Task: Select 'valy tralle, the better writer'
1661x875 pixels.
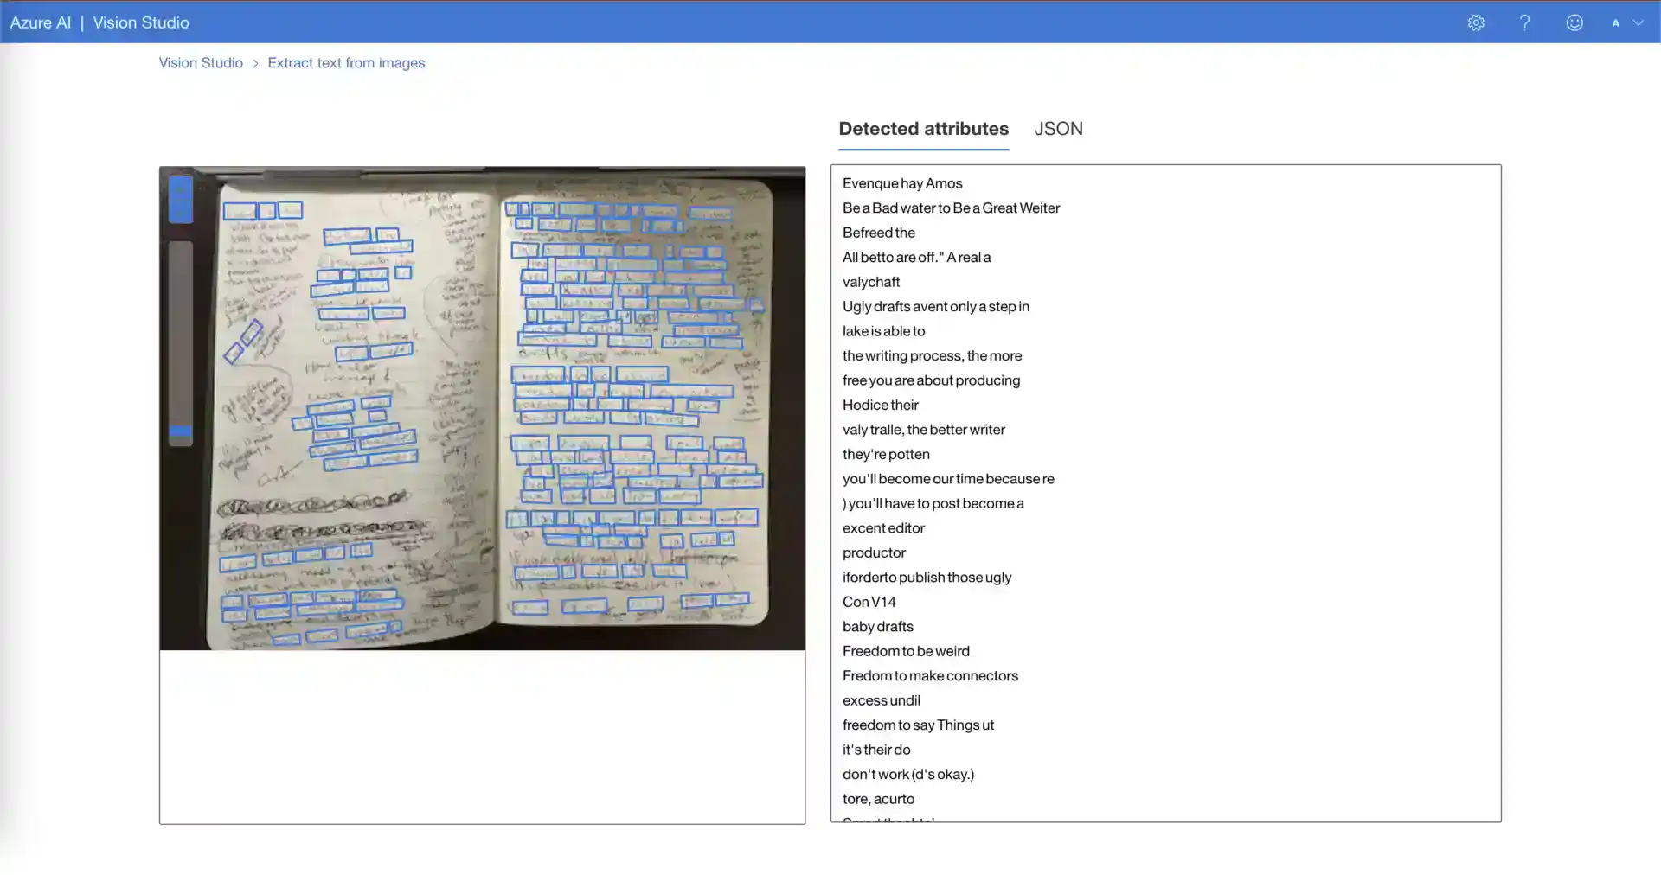Action: coord(923,430)
